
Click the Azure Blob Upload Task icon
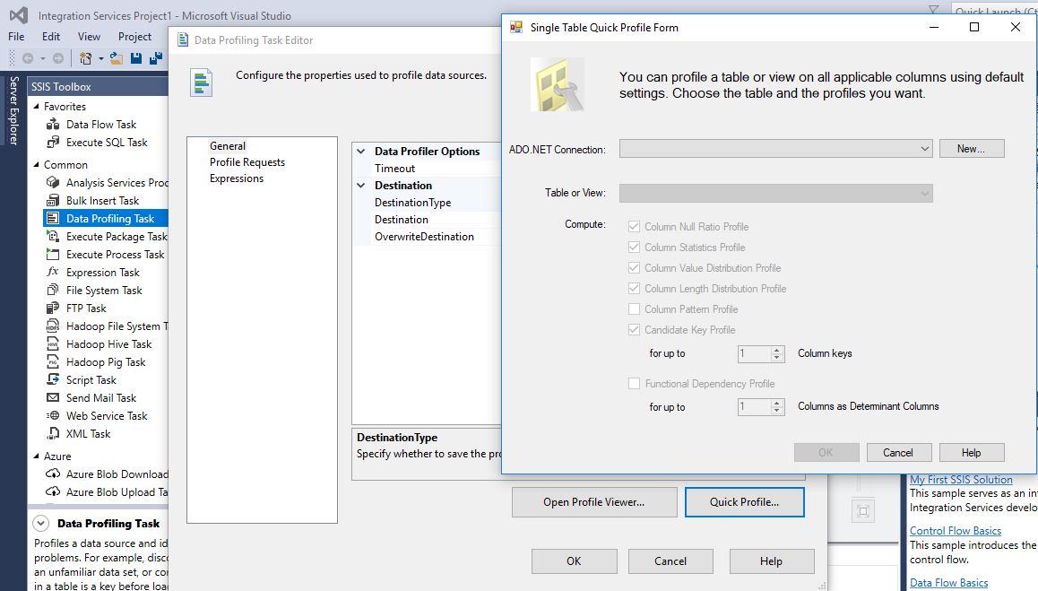53,491
